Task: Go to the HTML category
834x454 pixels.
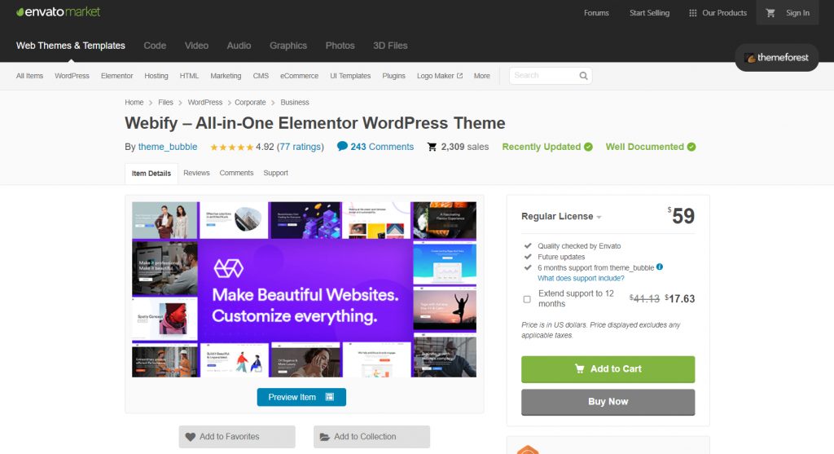Action: click(x=189, y=76)
